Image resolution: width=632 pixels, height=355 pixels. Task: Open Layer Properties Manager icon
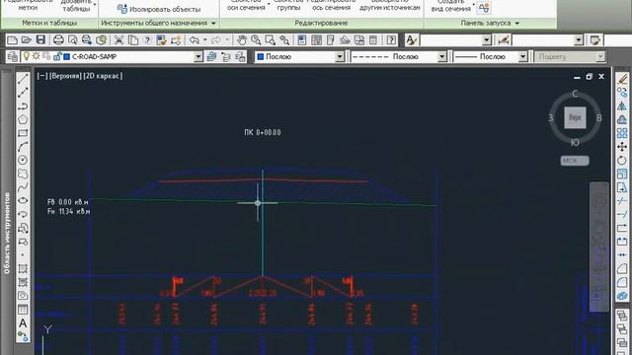(x=13, y=57)
